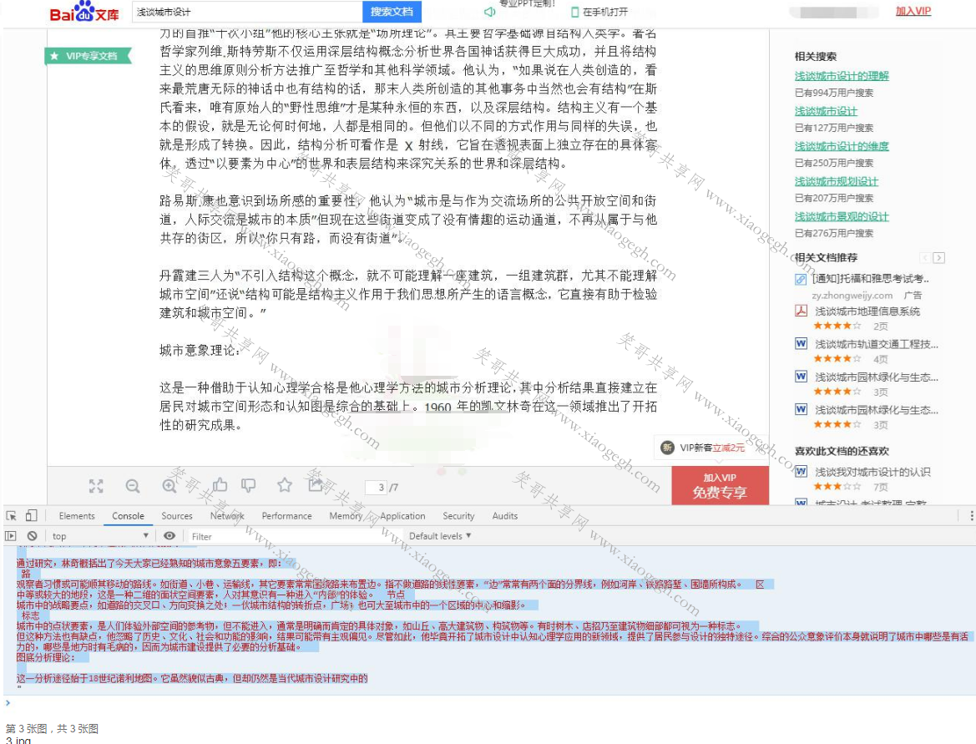This screenshot has width=976, height=744.
Task: Switch to Console tab
Action: tap(129, 515)
